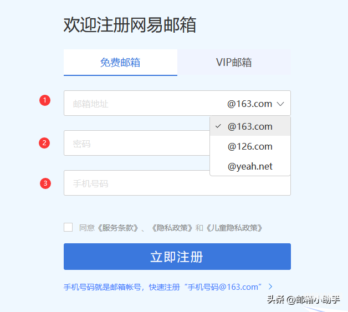Image resolution: width=348 pixels, height=312 pixels.
Task: Focus the 手机号码 input field
Action: click(177, 183)
